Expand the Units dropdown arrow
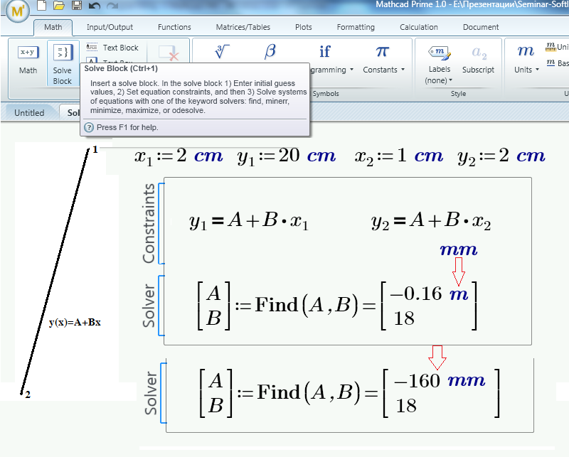The height and width of the screenshot is (457, 569). (x=537, y=70)
